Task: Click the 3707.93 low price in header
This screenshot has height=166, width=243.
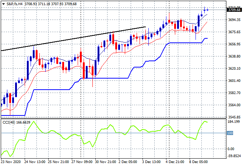Action: [57, 4]
